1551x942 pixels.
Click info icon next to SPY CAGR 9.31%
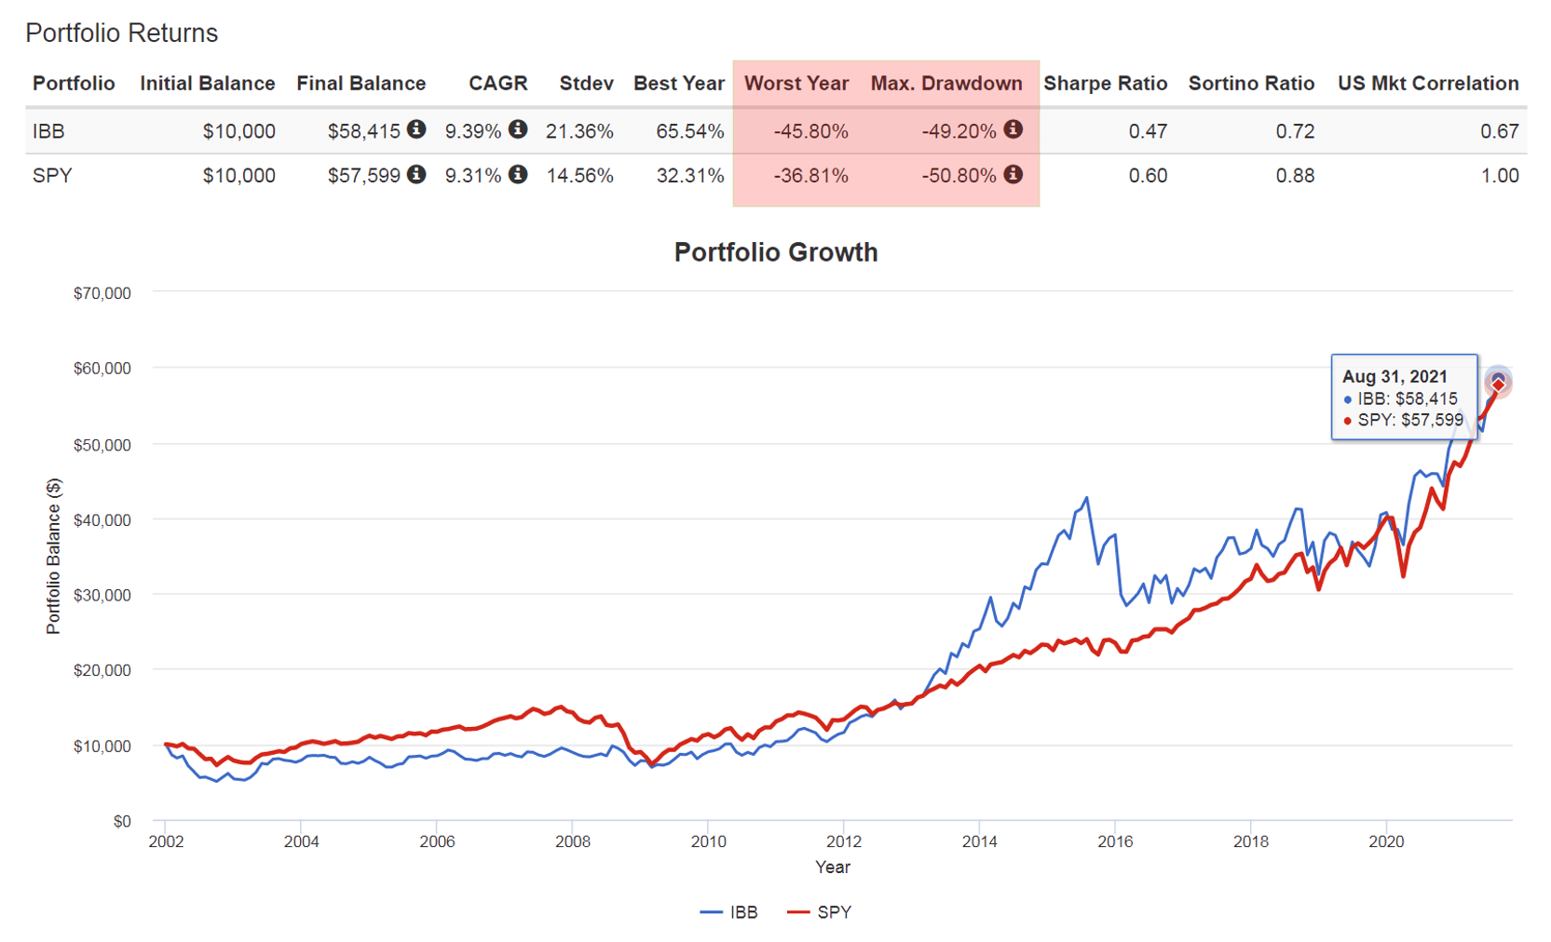(x=518, y=174)
